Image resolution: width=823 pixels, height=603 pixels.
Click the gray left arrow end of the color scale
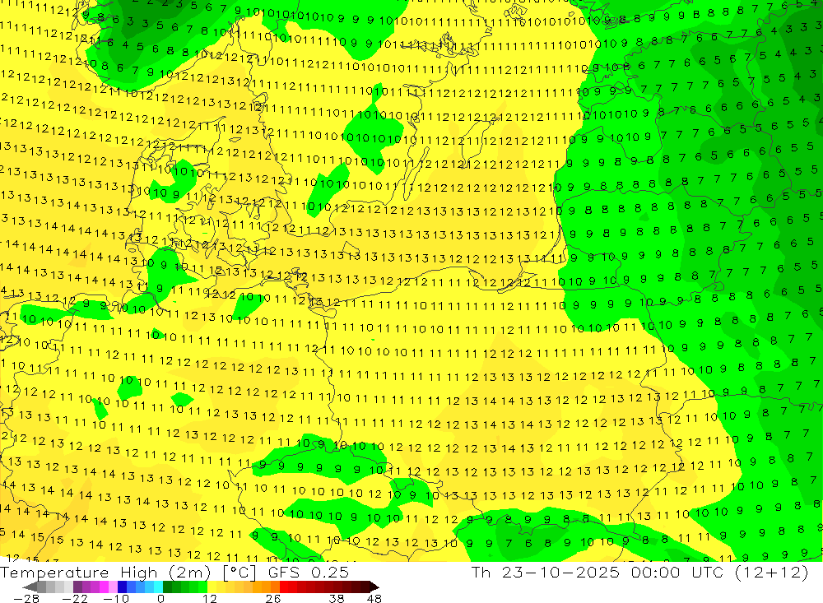coord(30,587)
